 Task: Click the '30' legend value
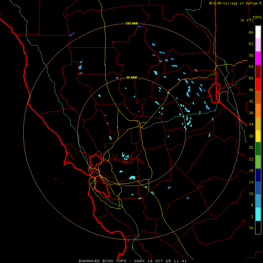click(x=251, y=136)
